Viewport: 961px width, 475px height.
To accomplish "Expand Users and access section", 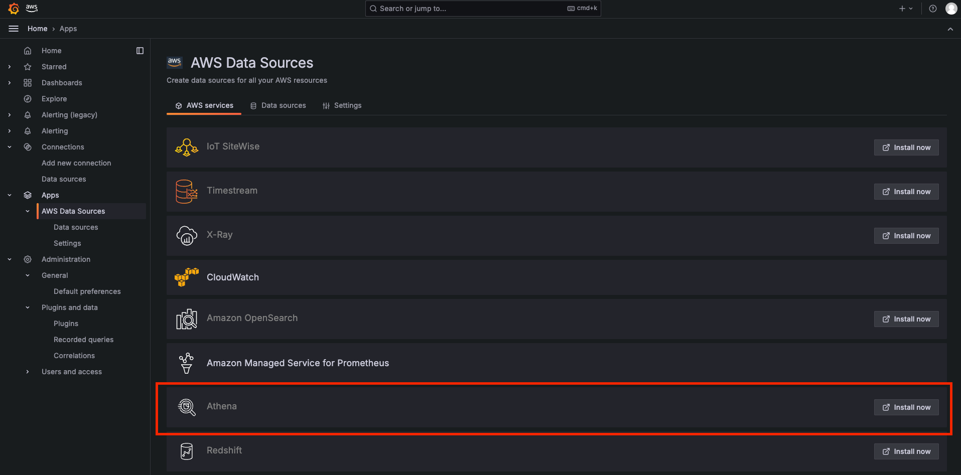I will pyautogui.click(x=28, y=372).
